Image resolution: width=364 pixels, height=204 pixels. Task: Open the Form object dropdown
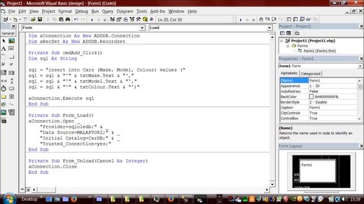142,28
